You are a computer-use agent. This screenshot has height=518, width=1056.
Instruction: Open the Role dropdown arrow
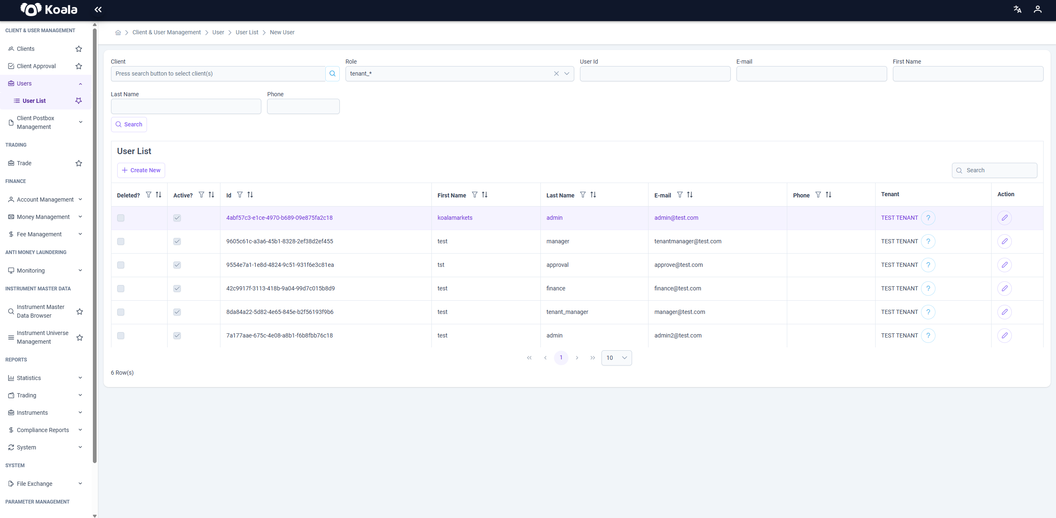click(567, 74)
